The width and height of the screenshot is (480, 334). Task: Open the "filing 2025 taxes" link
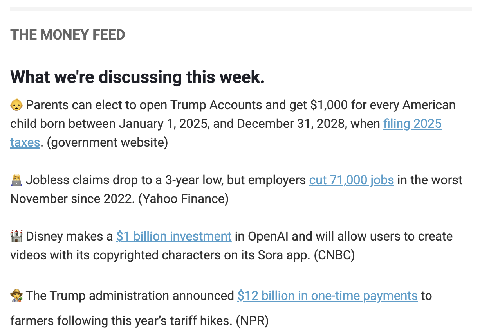[412, 124]
